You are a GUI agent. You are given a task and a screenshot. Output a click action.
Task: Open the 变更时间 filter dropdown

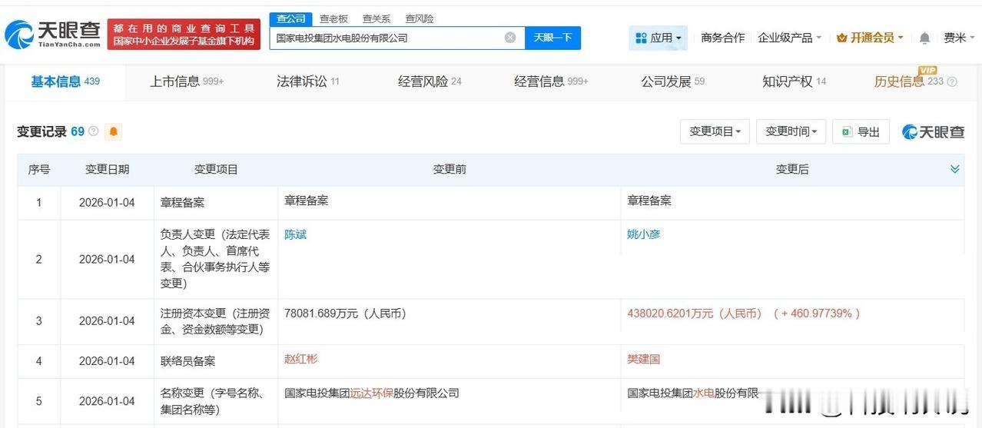coord(791,131)
